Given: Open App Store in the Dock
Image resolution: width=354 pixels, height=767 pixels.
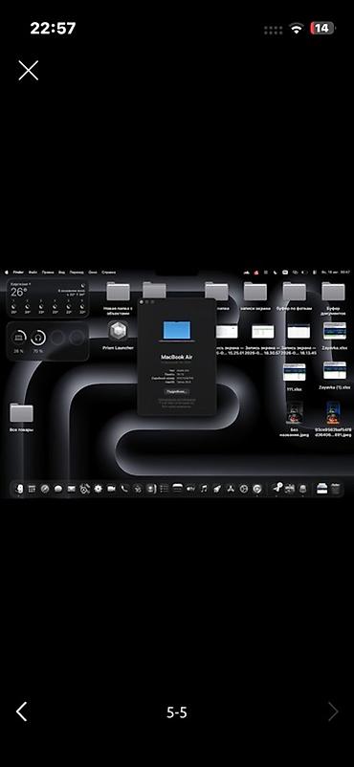Looking at the screenshot, I should (x=231, y=488).
